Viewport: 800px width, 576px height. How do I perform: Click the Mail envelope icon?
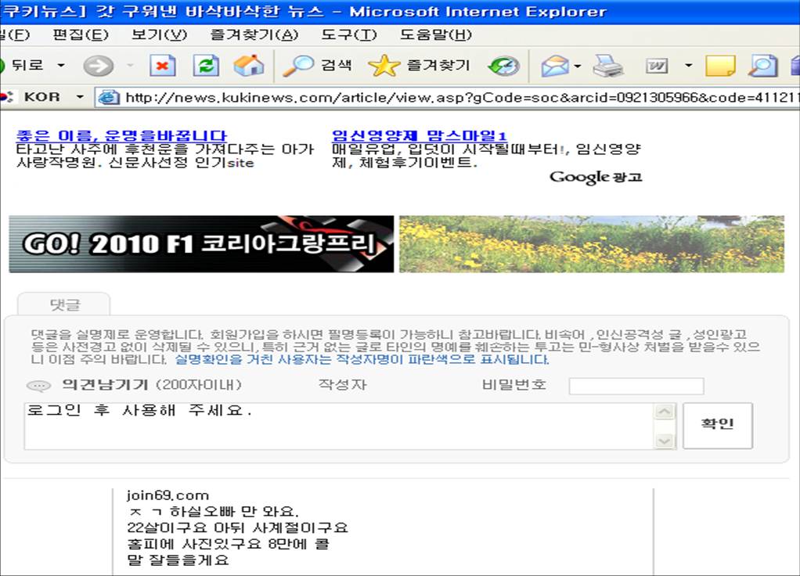(x=555, y=66)
